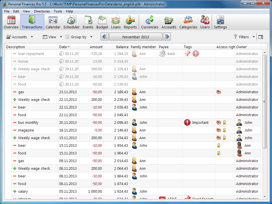Screen dimensions: 272x204
Task: Go to the next month
Action: pos(167,37)
